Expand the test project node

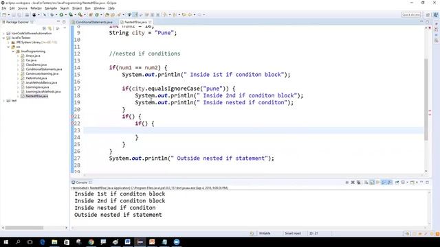4,101
